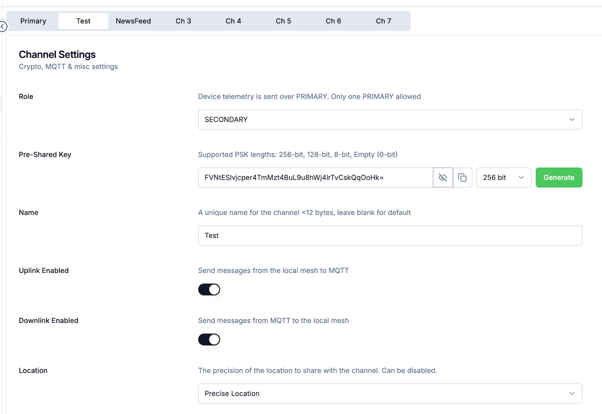Switch to the NewsFeed channel tab
This screenshot has height=414, width=602.
[133, 21]
